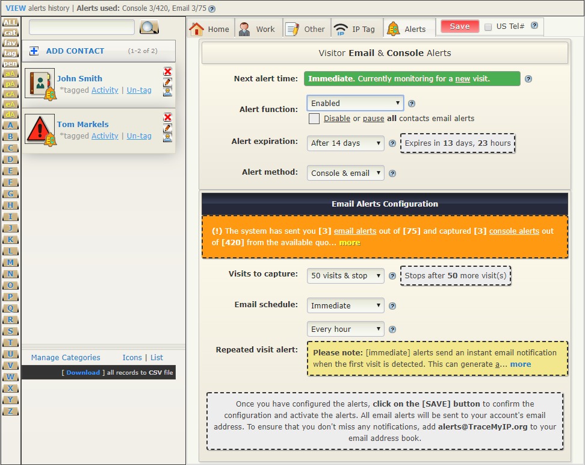
Task: Click into the contact search field
Action: point(82,27)
